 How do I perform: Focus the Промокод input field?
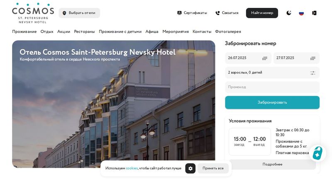(x=272, y=87)
